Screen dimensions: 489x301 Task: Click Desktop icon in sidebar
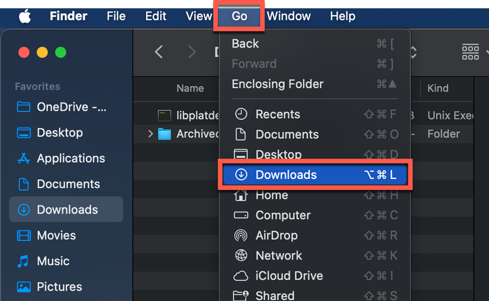[x=23, y=132]
